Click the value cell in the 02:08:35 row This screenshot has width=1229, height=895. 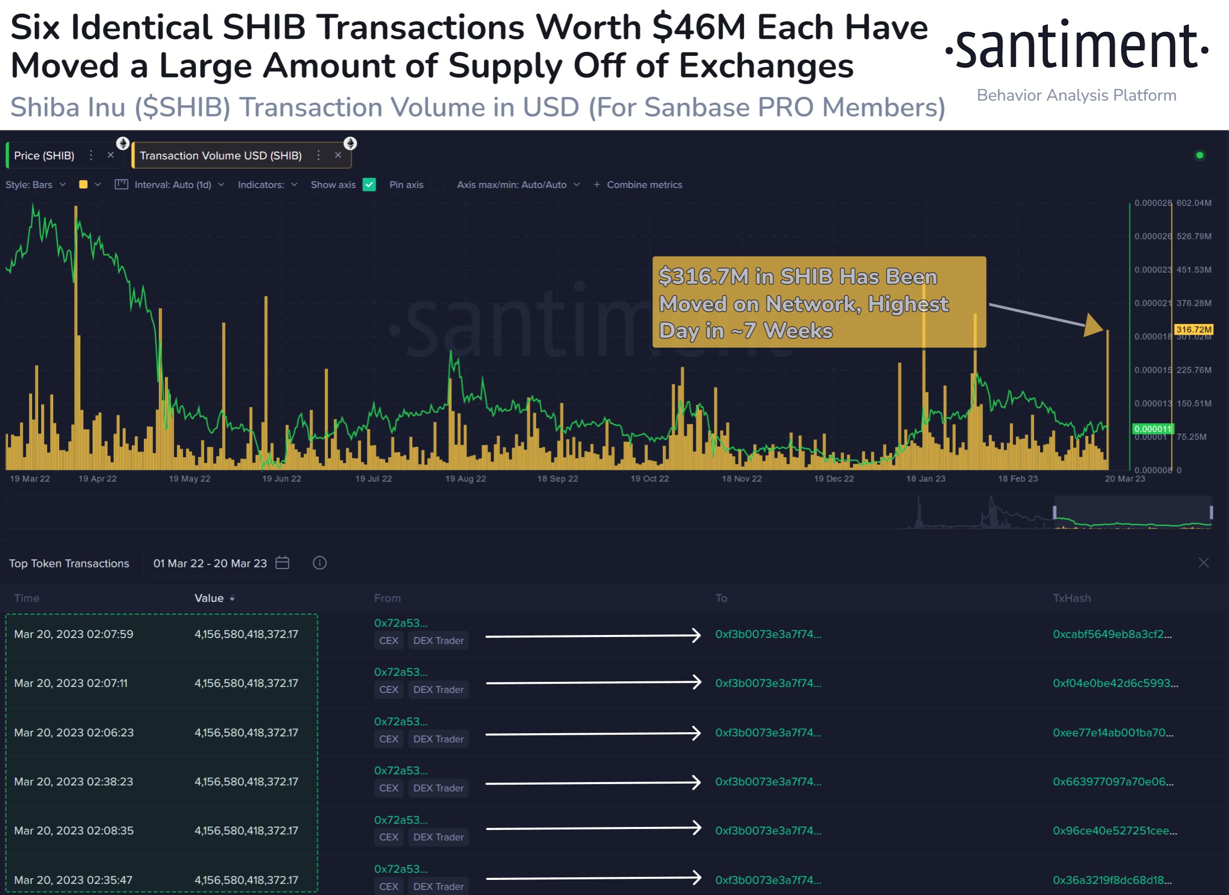point(246,830)
